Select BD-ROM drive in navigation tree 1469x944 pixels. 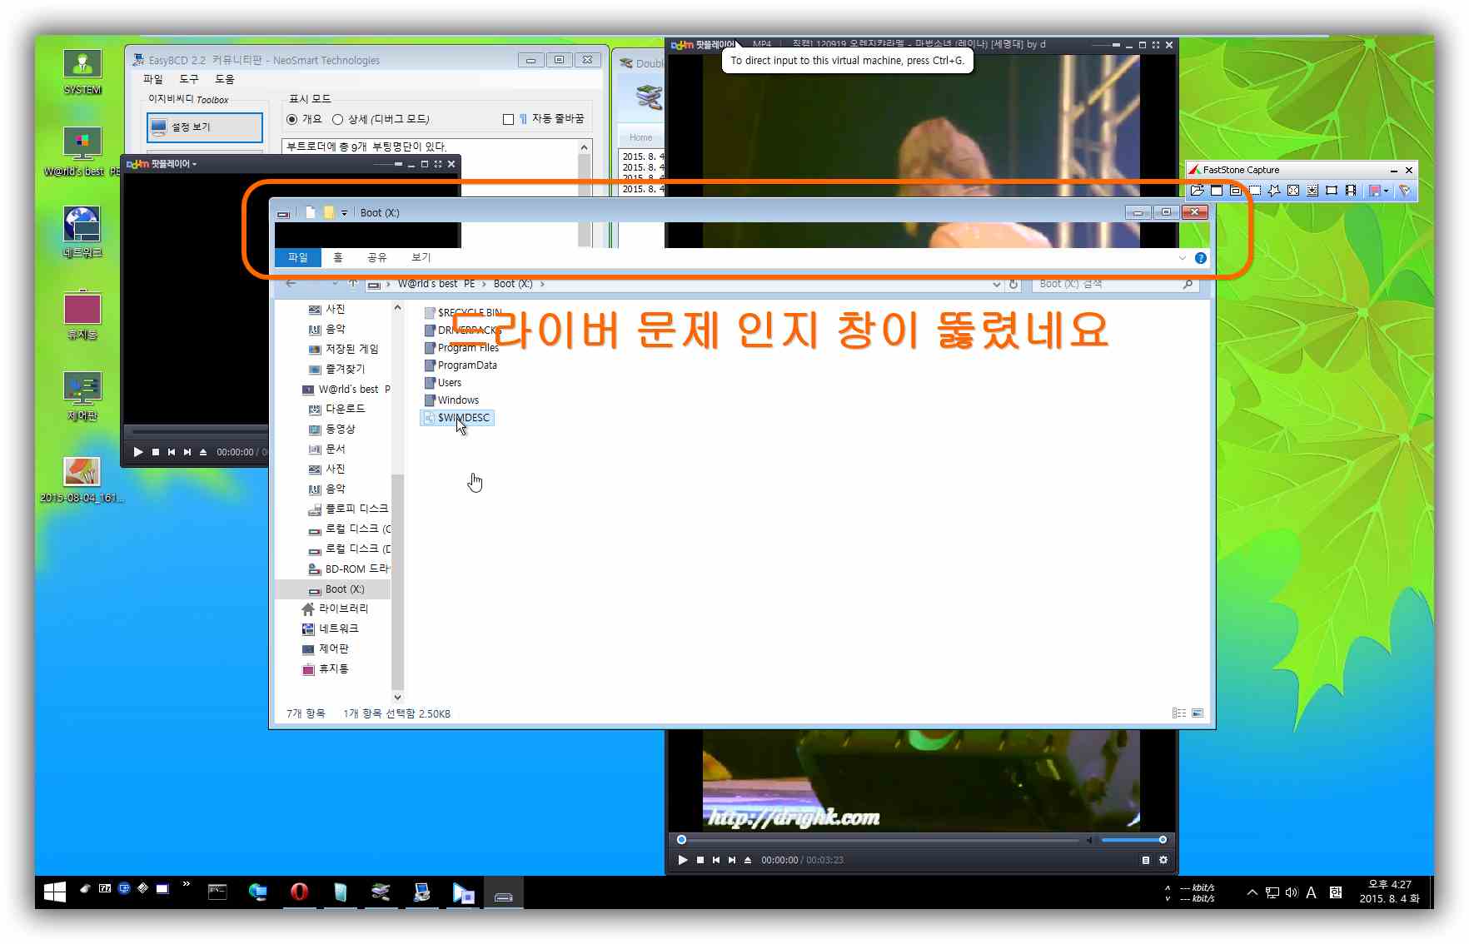click(348, 569)
